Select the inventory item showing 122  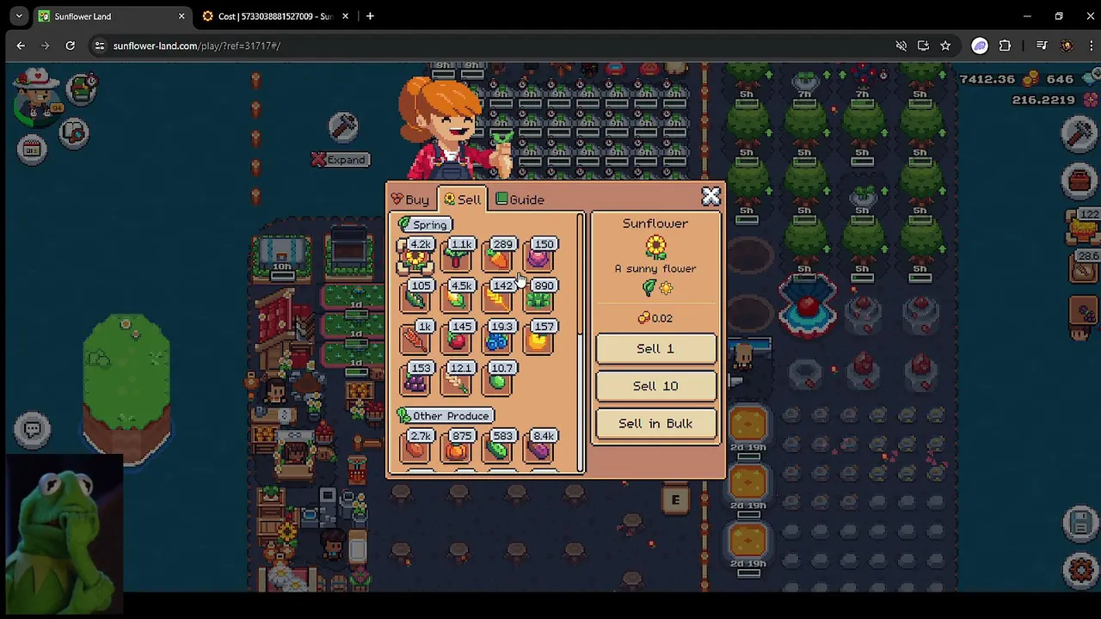click(x=1084, y=226)
